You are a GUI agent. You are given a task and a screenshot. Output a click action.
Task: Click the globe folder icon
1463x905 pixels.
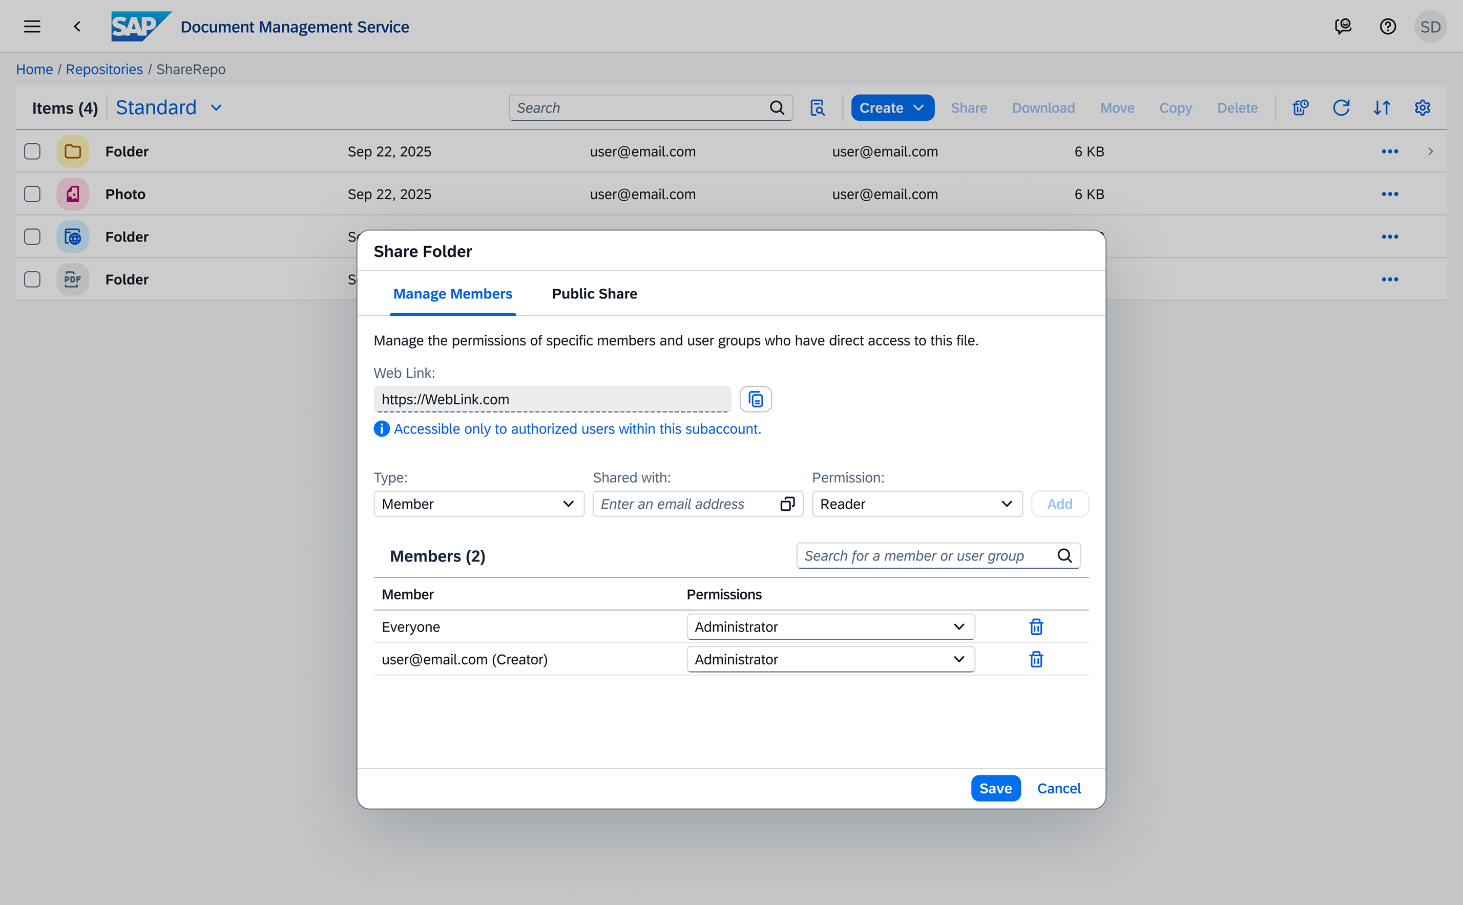coord(73,237)
